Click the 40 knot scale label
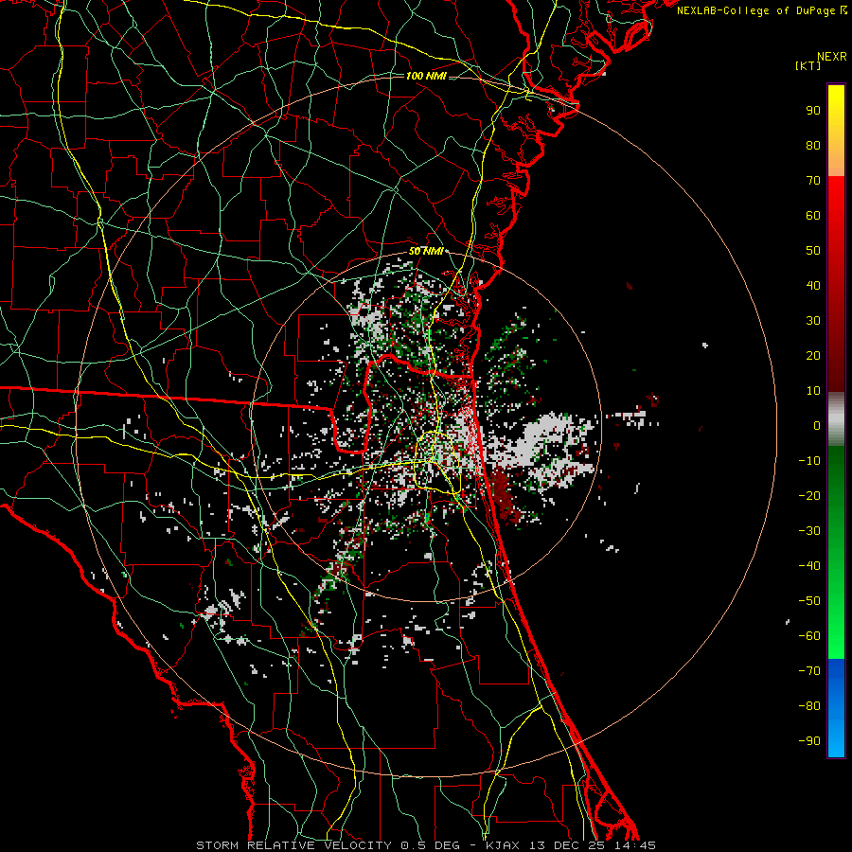 (x=813, y=285)
